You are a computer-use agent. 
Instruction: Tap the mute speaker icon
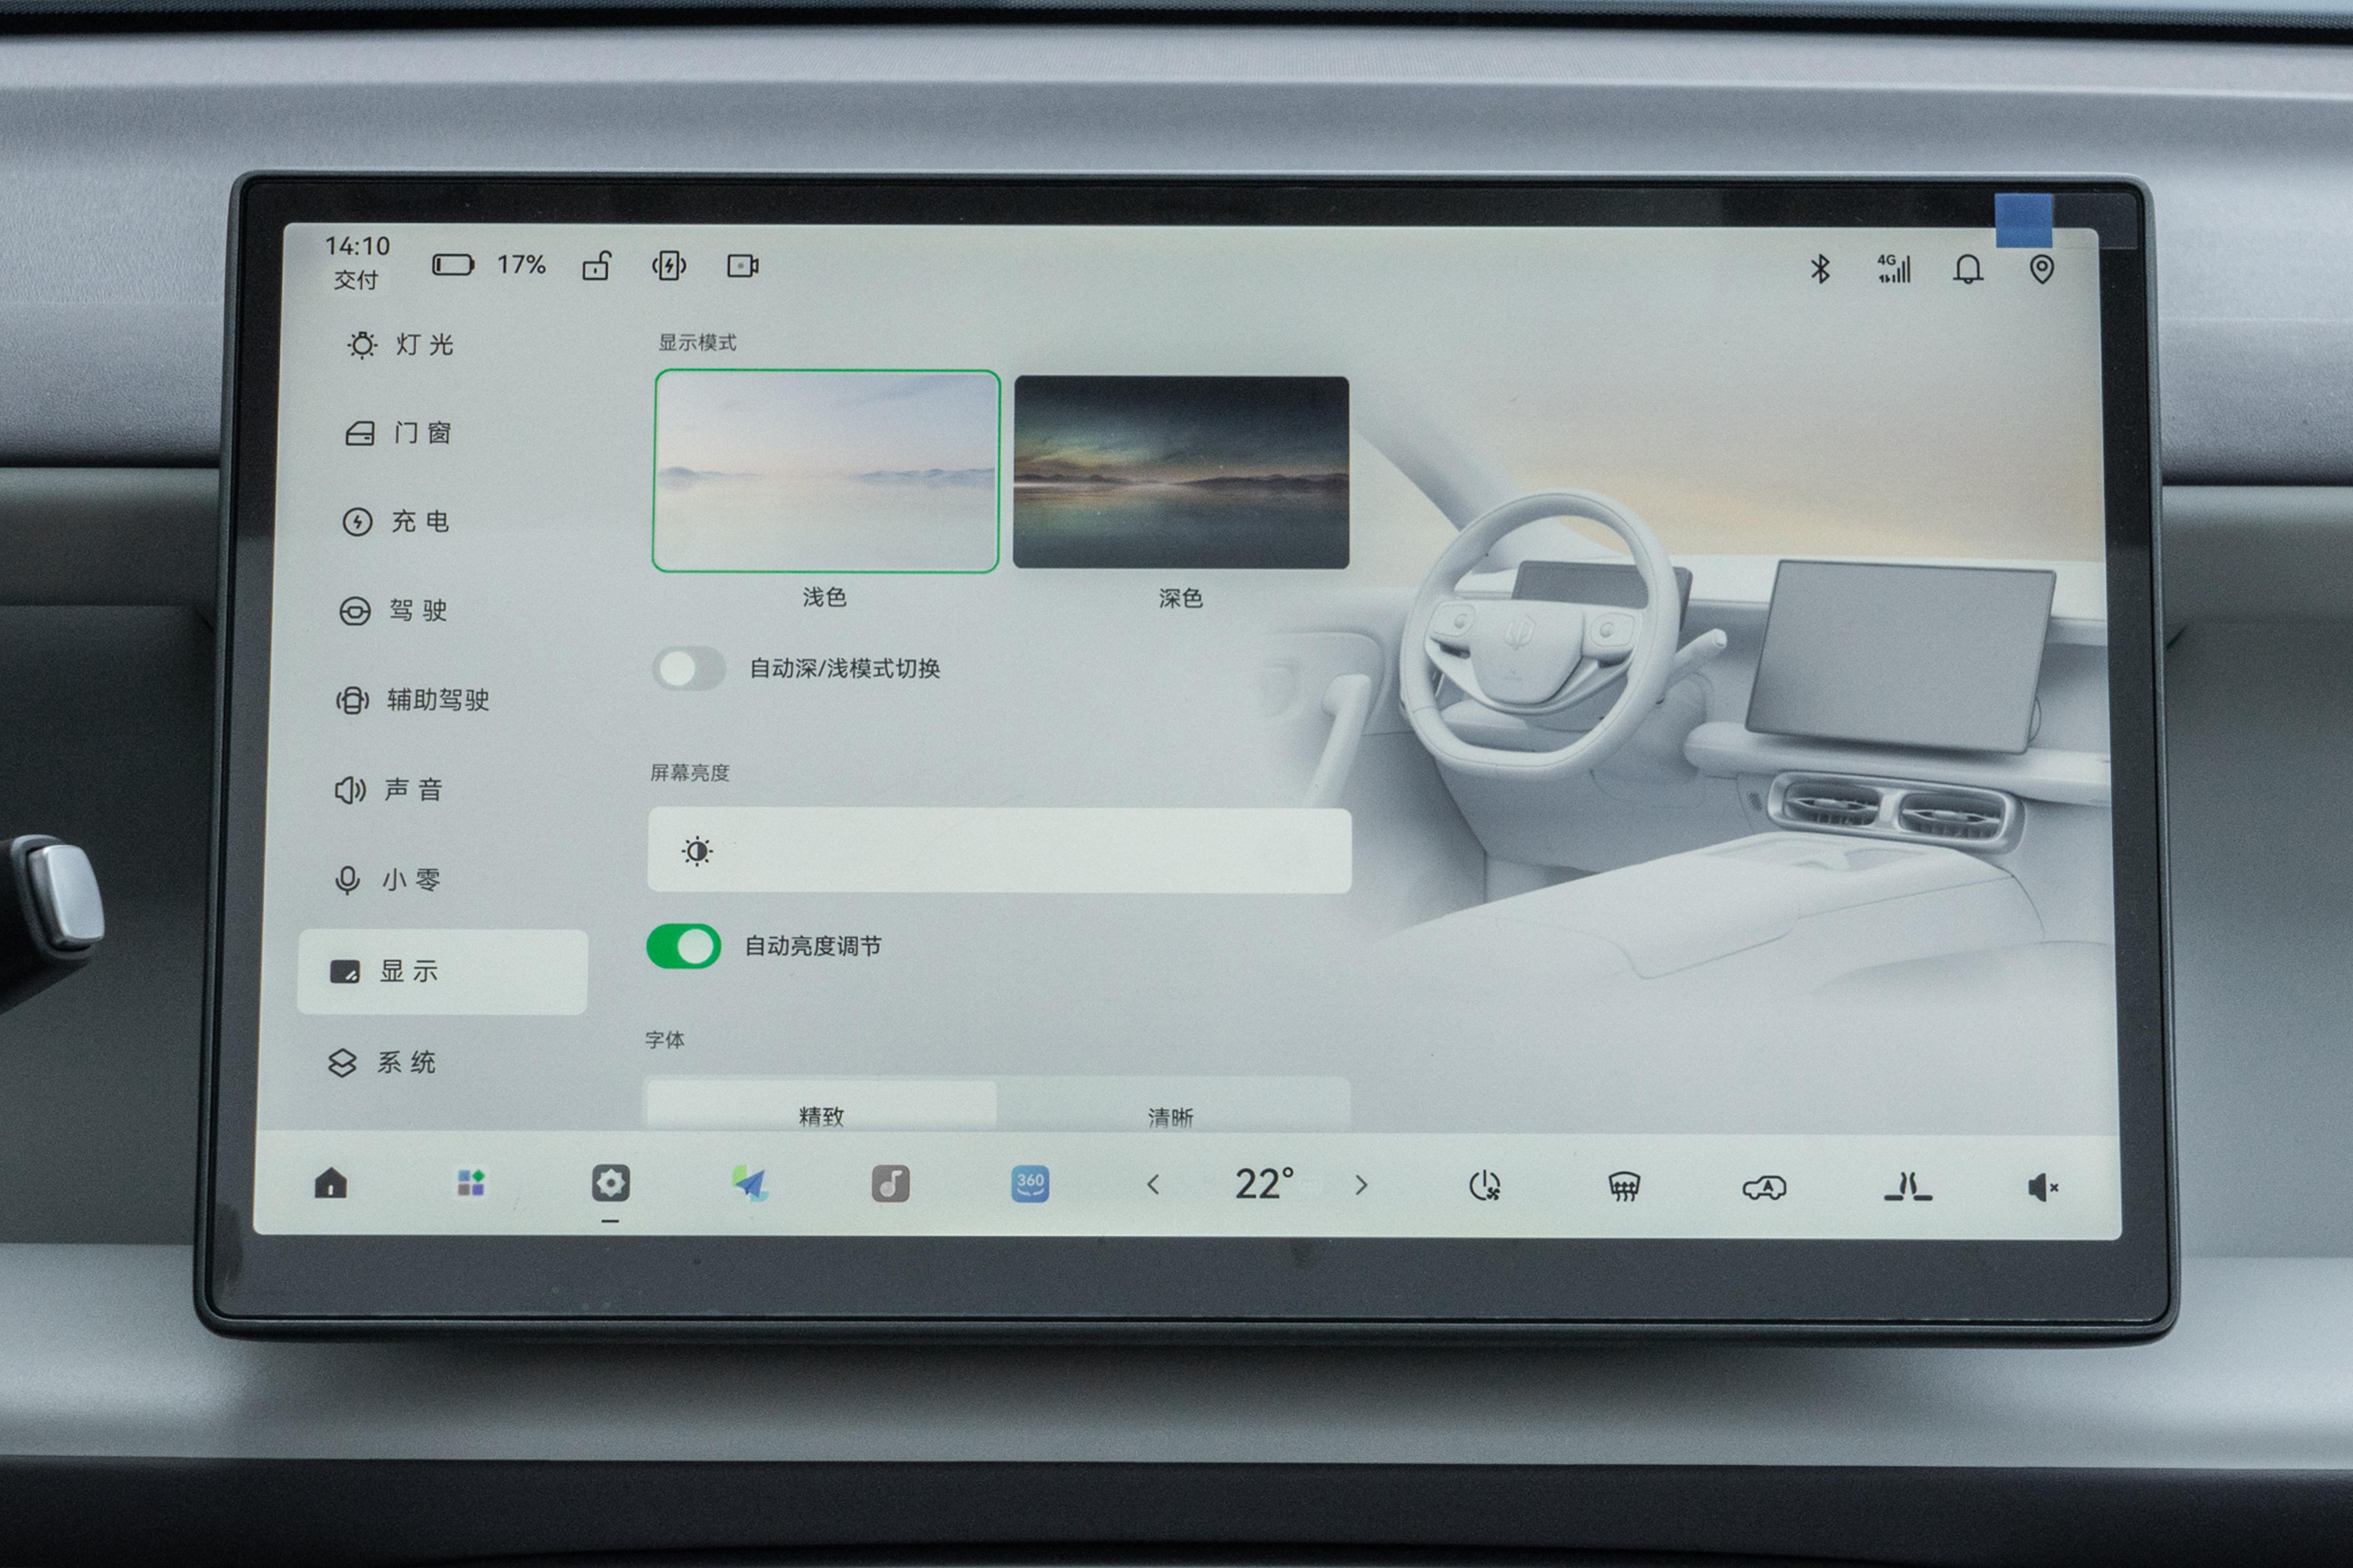(x=2042, y=1187)
